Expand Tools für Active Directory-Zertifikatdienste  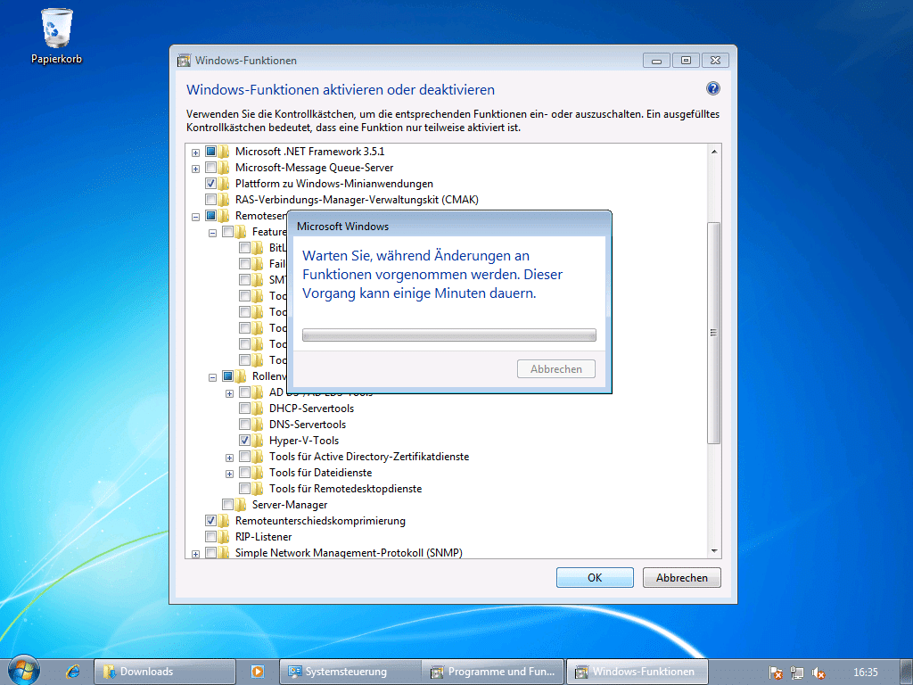[229, 458]
